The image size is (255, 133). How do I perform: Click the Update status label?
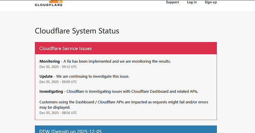(x=46, y=76)
